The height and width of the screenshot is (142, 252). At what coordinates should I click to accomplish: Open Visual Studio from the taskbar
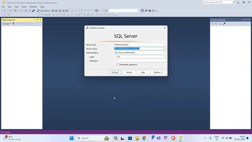click(159, 138)
